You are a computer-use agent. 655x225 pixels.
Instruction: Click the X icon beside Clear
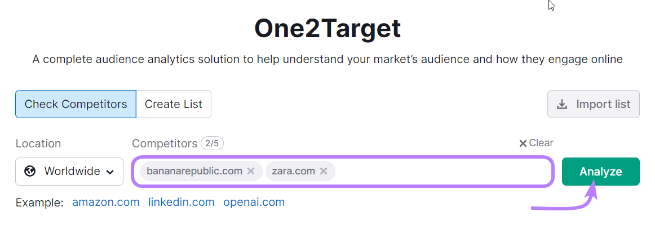tap(523, 143)
